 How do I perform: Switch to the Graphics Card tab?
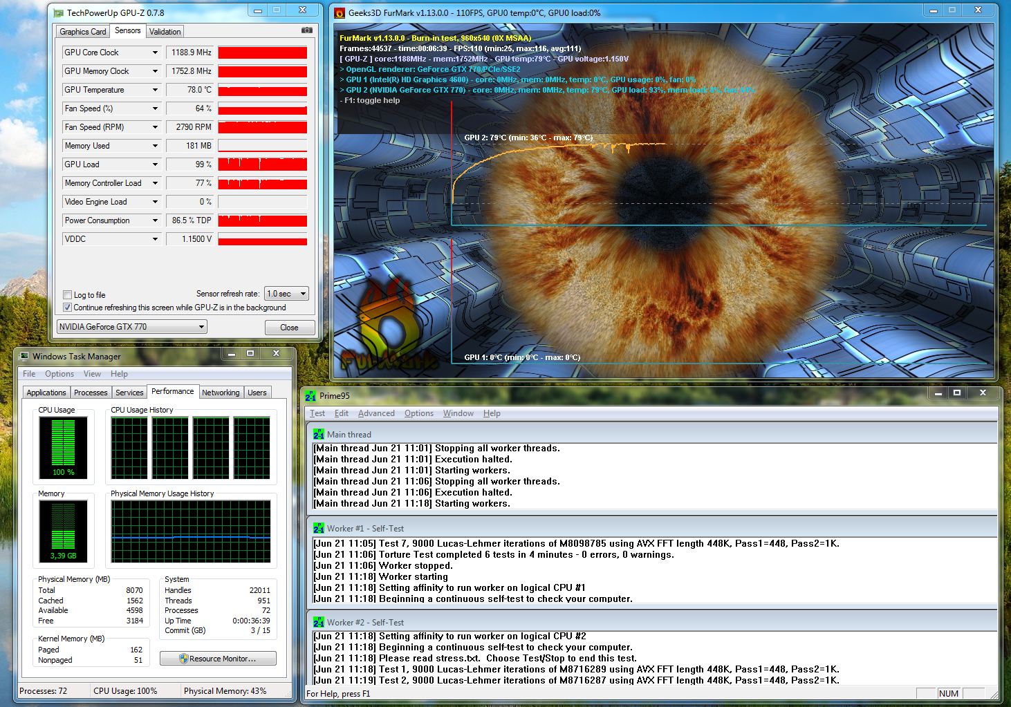click(82, 31)
